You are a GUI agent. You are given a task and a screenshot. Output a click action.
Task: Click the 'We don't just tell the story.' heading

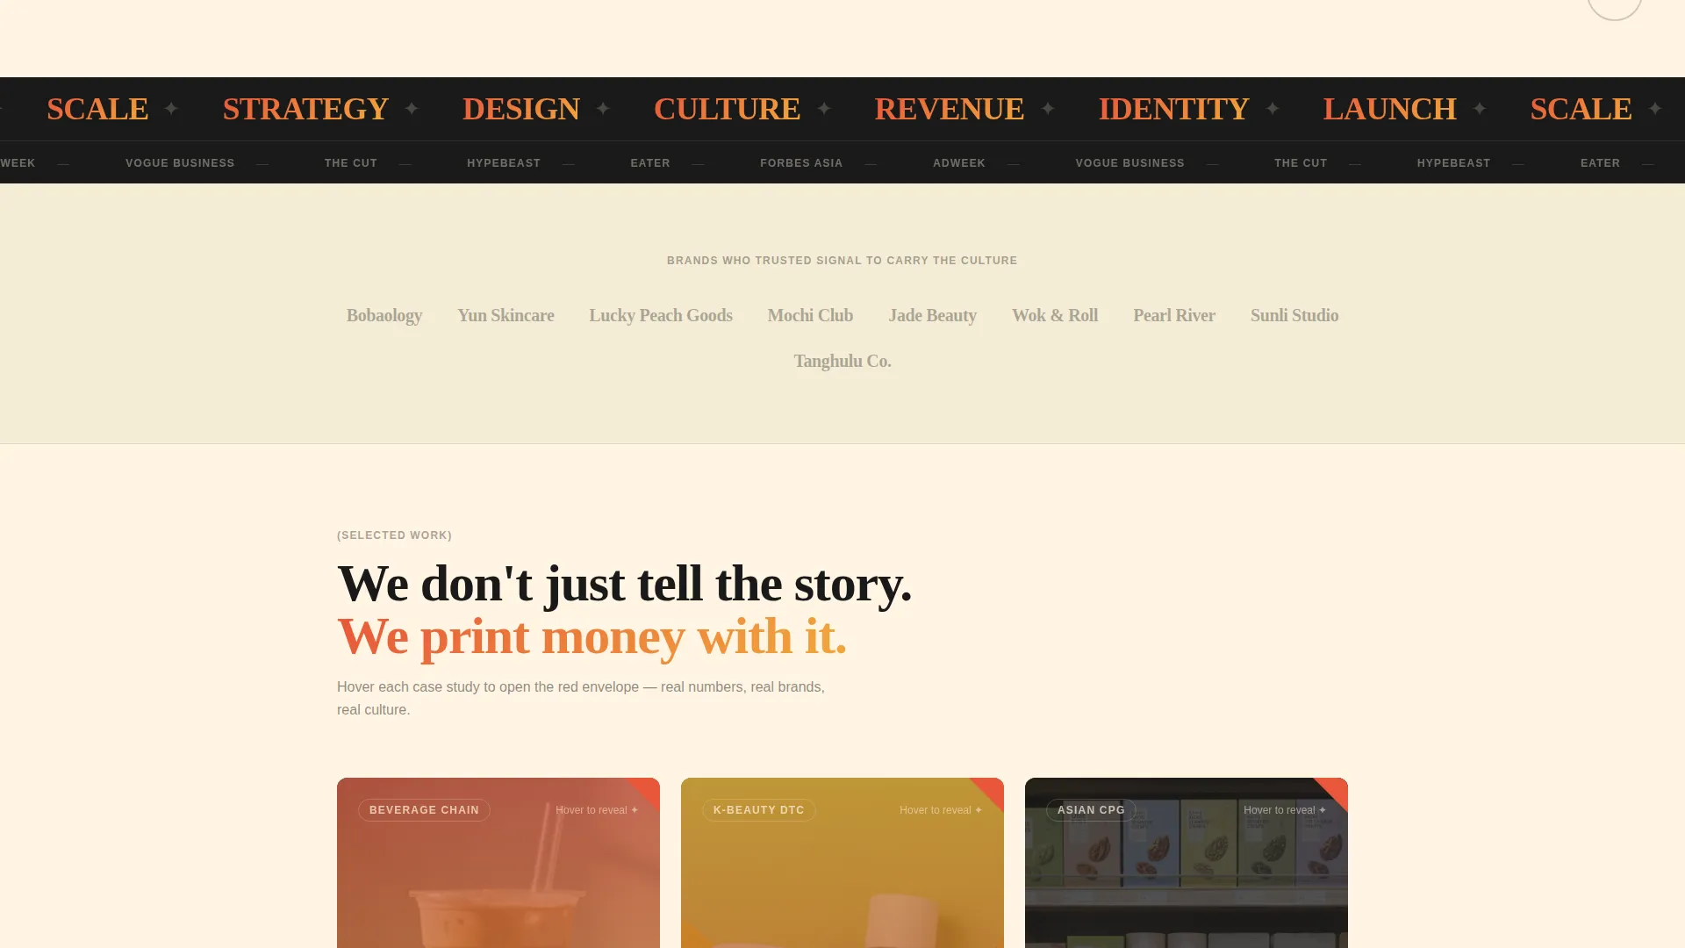tap(625, 584)
